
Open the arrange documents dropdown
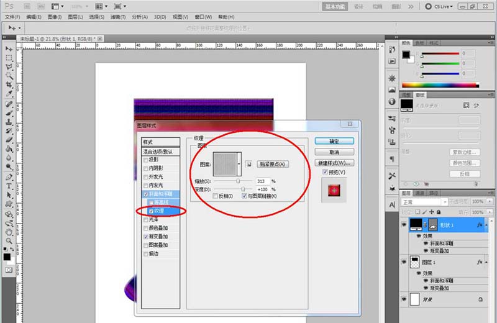pos(101,6)
